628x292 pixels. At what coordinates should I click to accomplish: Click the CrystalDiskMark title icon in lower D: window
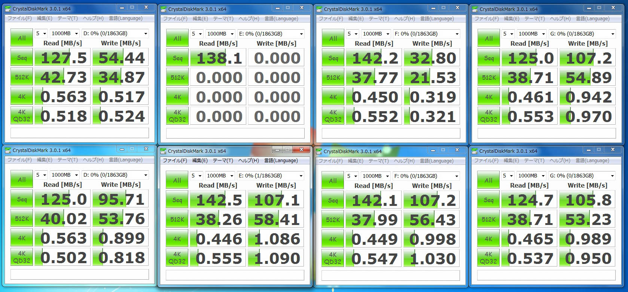(8, 150)
